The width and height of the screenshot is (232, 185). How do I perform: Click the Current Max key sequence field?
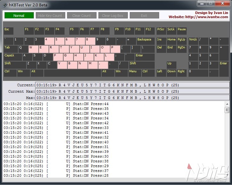[132, 91]
